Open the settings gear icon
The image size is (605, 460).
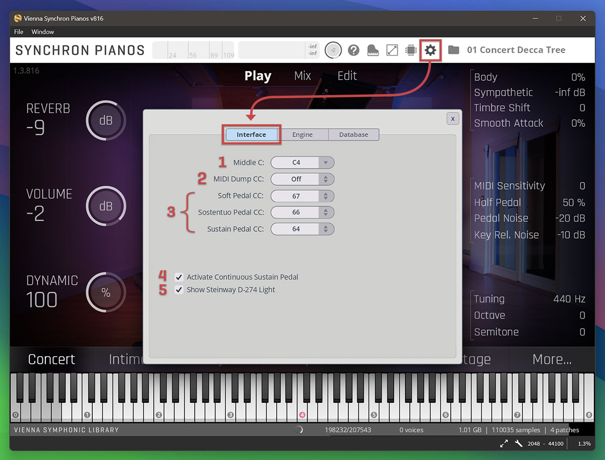click(x=430, y=50)
